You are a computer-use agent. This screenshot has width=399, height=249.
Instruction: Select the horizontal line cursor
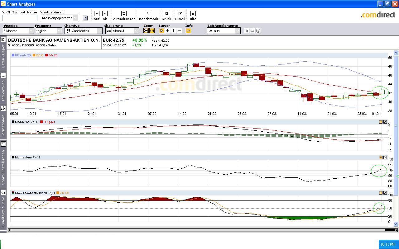pos(179,31)
